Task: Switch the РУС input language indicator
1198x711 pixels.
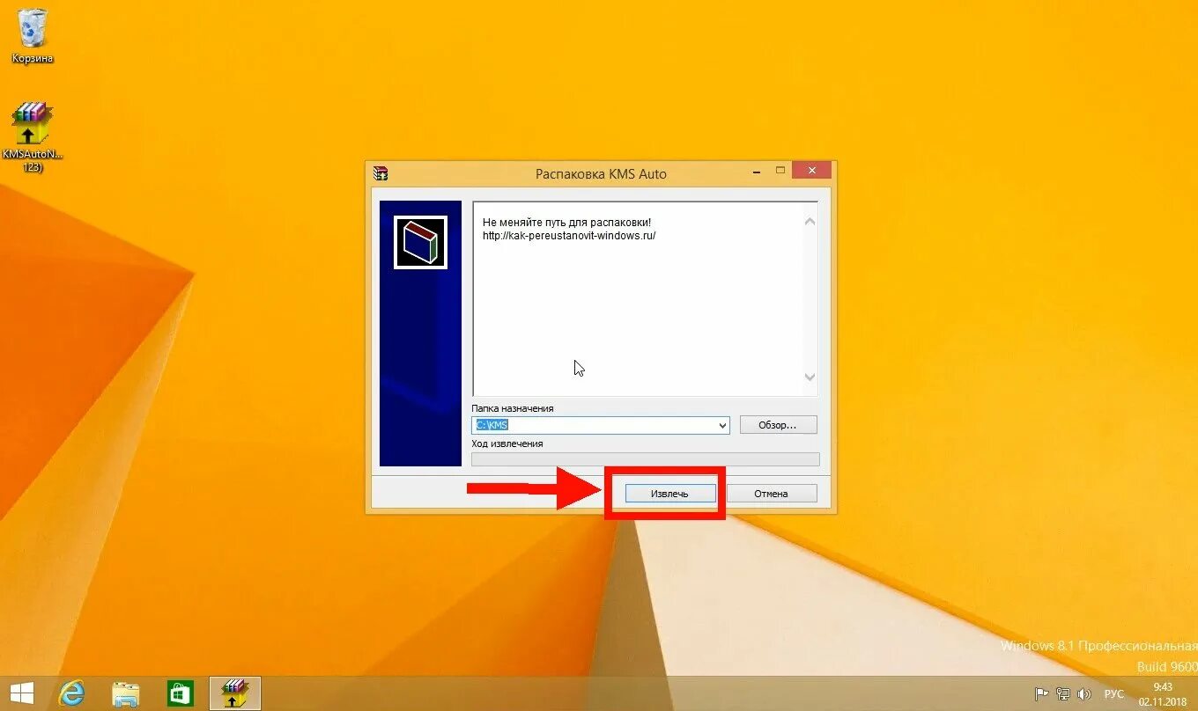Action: 1114,694
